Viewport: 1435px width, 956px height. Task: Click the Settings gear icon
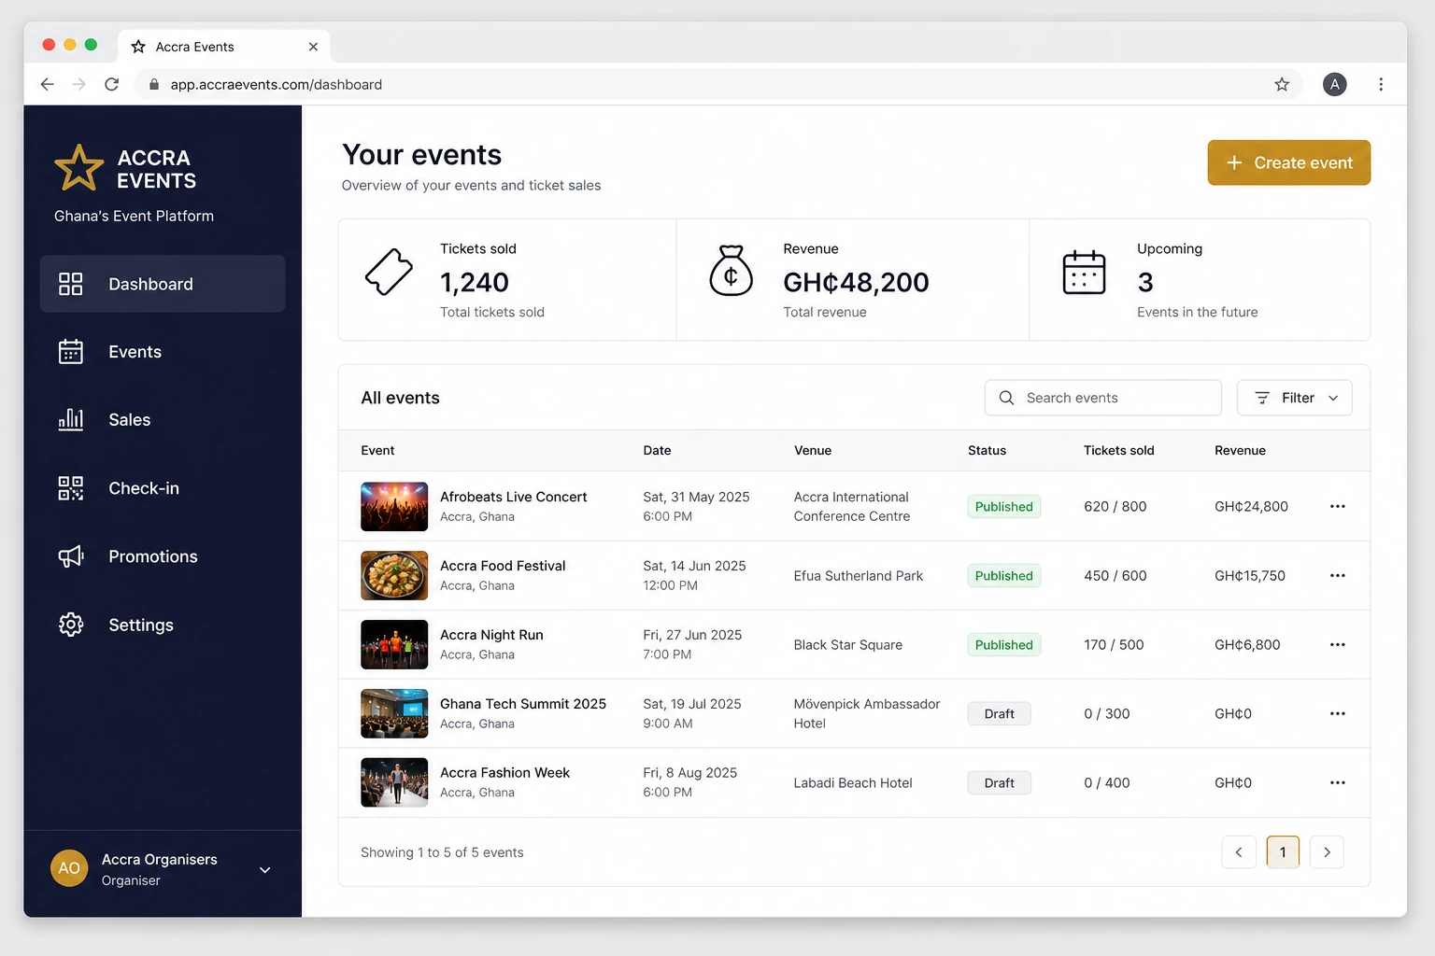pos(71,625)
